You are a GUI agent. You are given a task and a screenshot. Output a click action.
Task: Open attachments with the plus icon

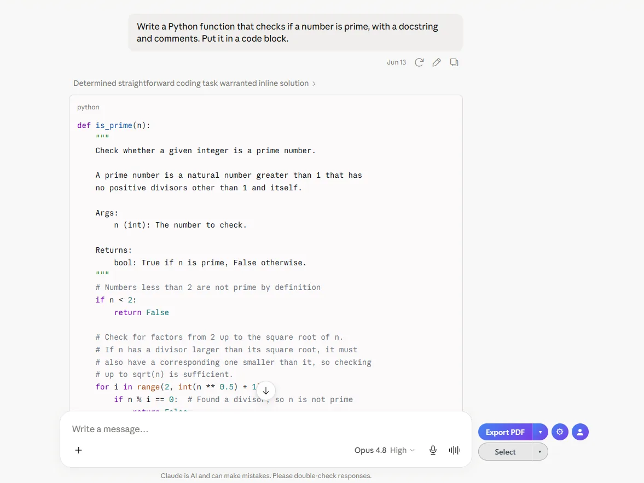(x=78, y=450)
